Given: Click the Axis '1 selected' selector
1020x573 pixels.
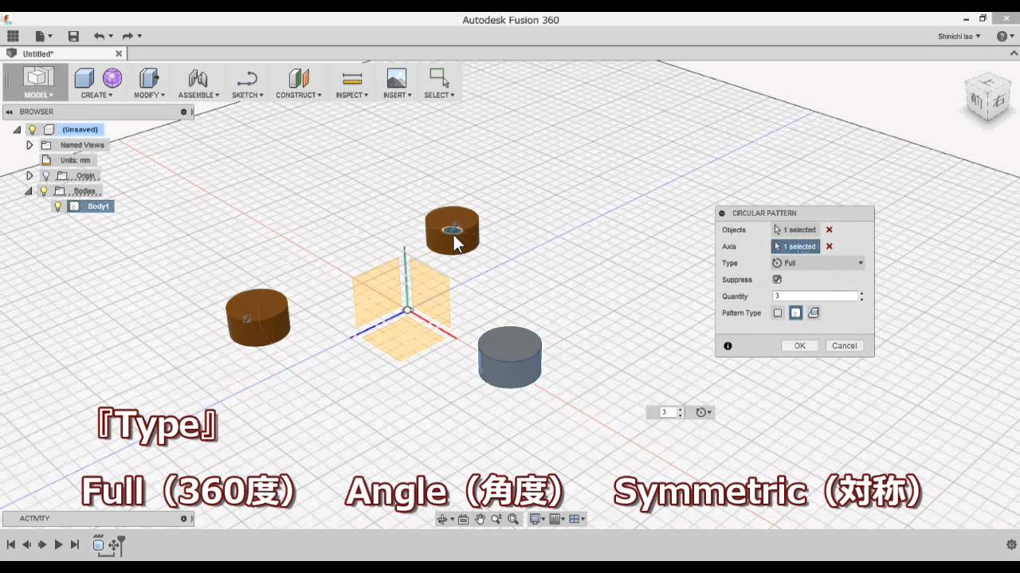Looking at the screenshot, I should 795,247.
